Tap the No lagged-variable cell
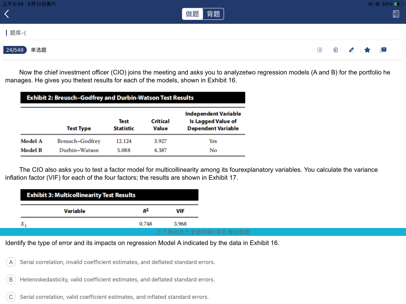406x304 pixels. pyautogui.click(x=213, y=150)
